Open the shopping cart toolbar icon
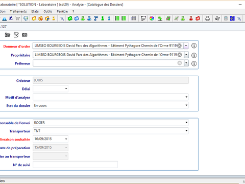 [x=17, y=18]
